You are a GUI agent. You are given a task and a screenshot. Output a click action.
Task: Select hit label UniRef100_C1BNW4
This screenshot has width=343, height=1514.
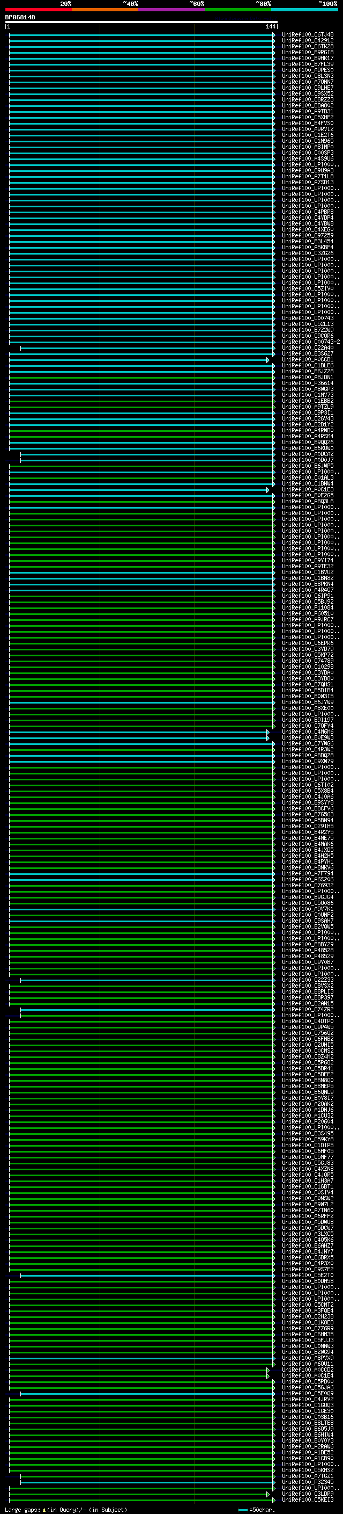tap(307, 484)
